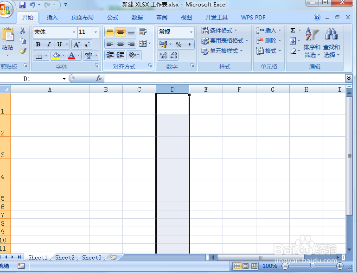Click the text orientation icon
The width and height of the screenshot is (357, 273).
[x=132, y=55]
